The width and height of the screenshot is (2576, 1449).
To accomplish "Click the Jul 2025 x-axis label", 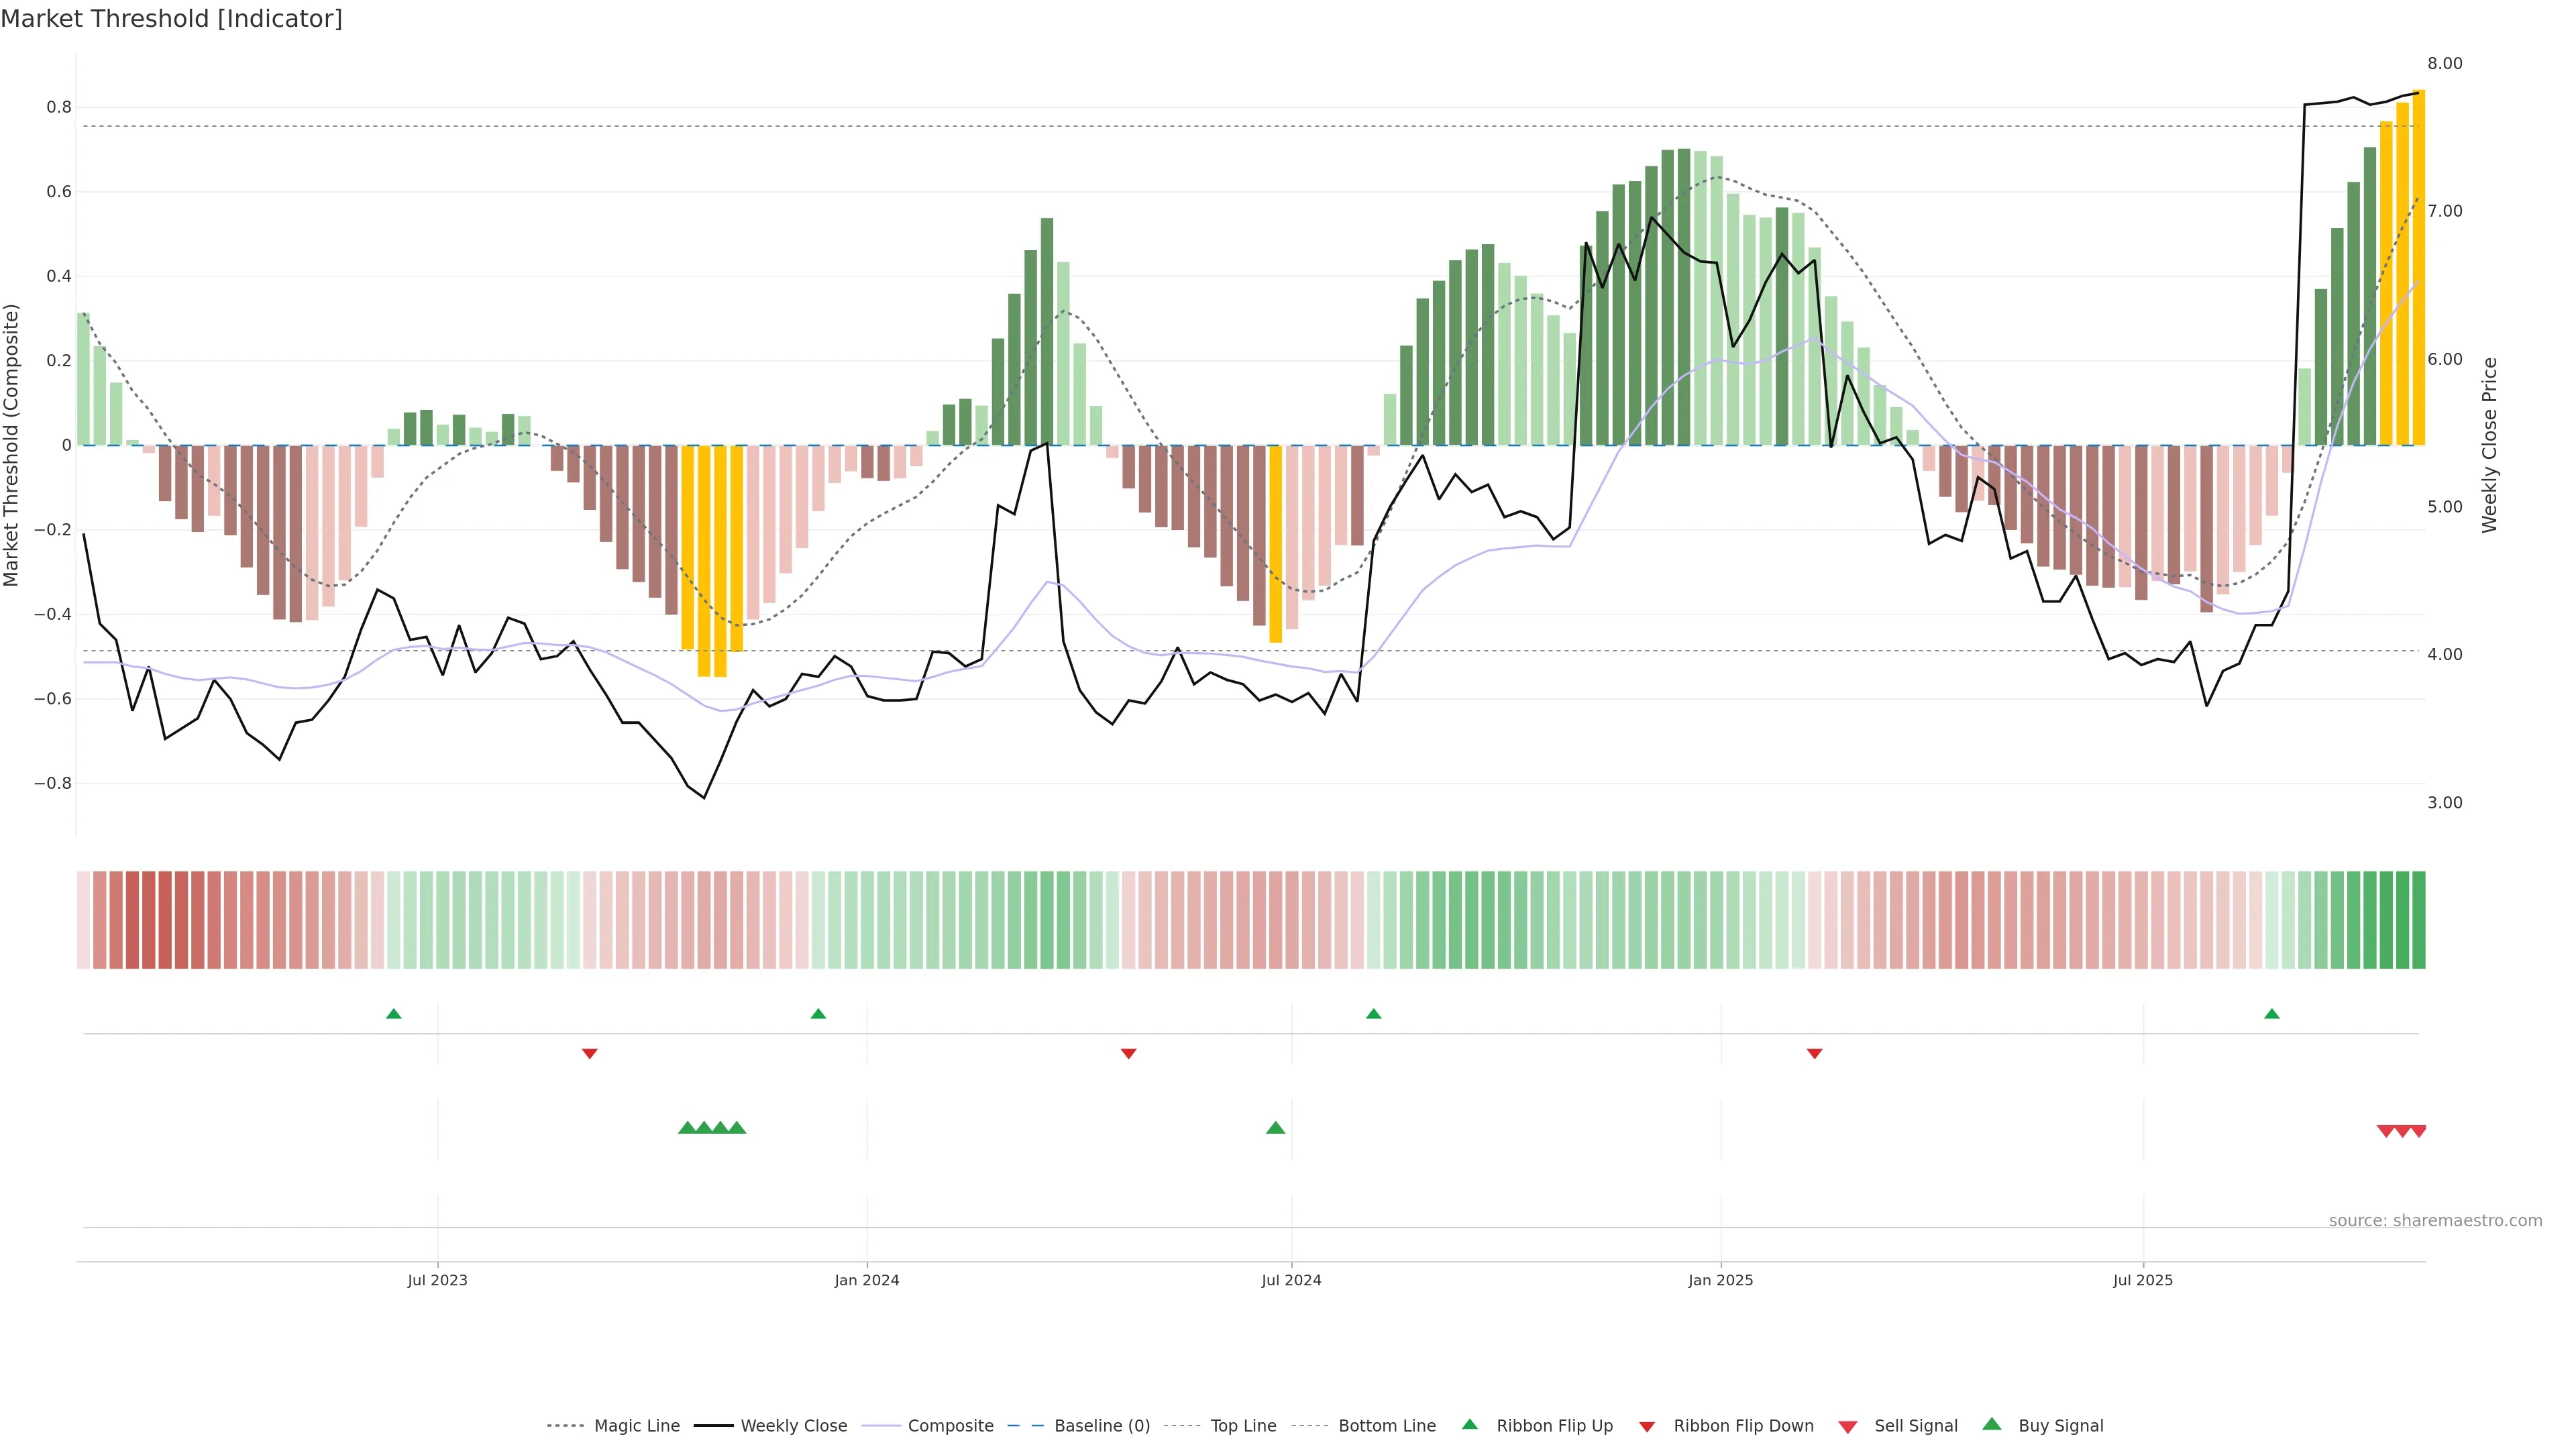I will click(2143, 1280).
